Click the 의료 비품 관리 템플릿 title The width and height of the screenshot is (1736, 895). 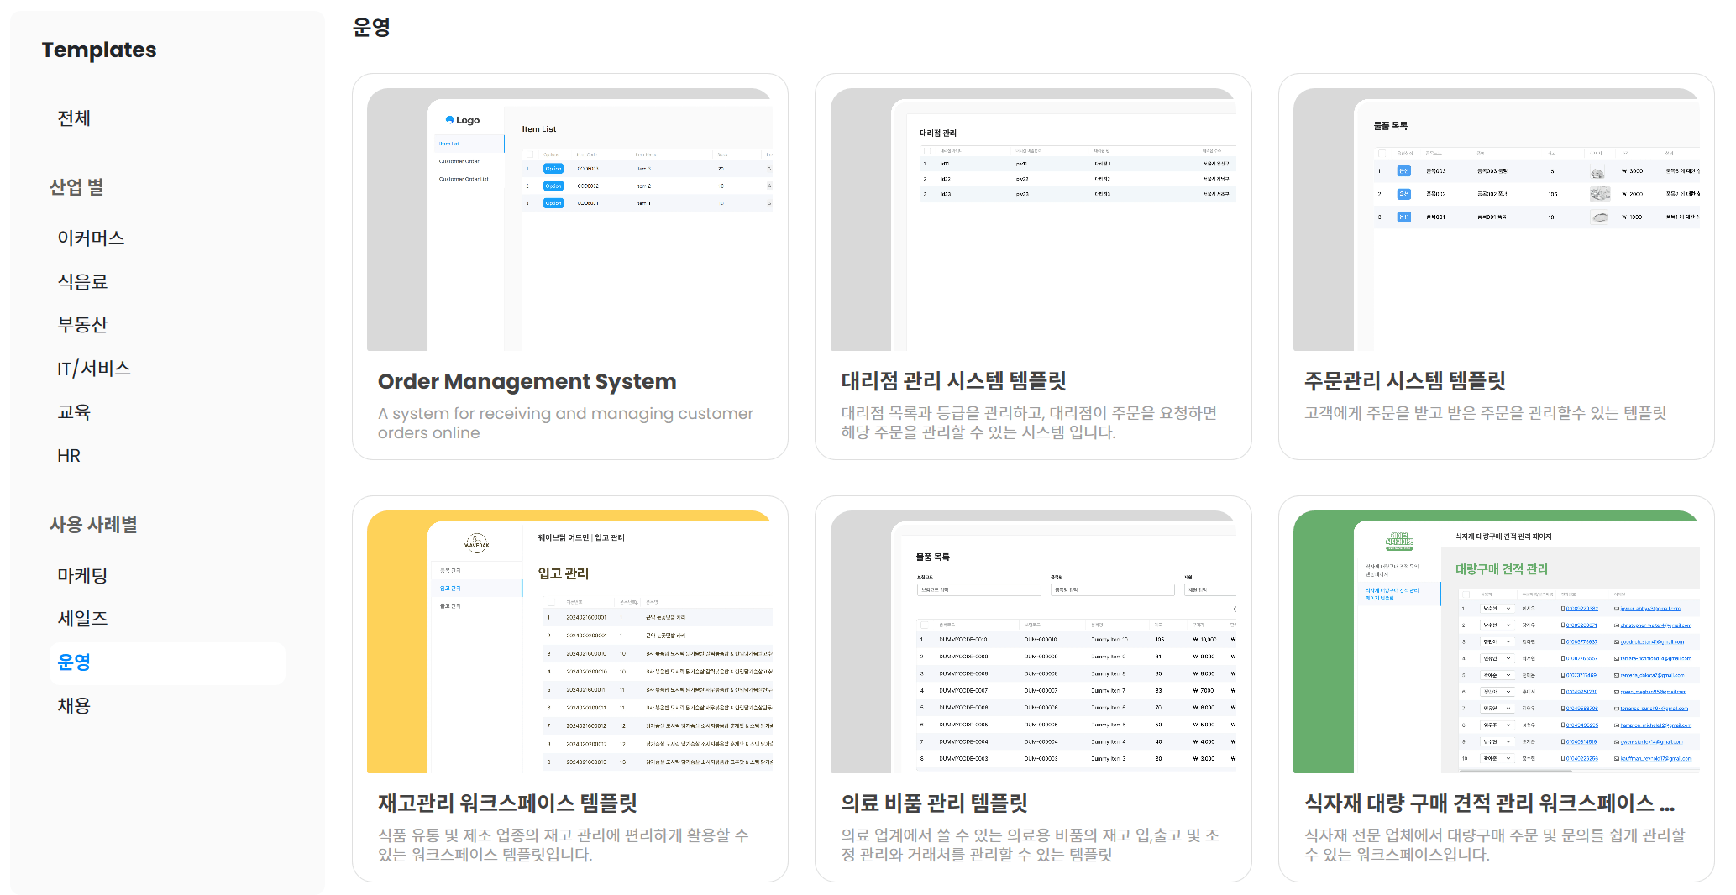point(934,803)
